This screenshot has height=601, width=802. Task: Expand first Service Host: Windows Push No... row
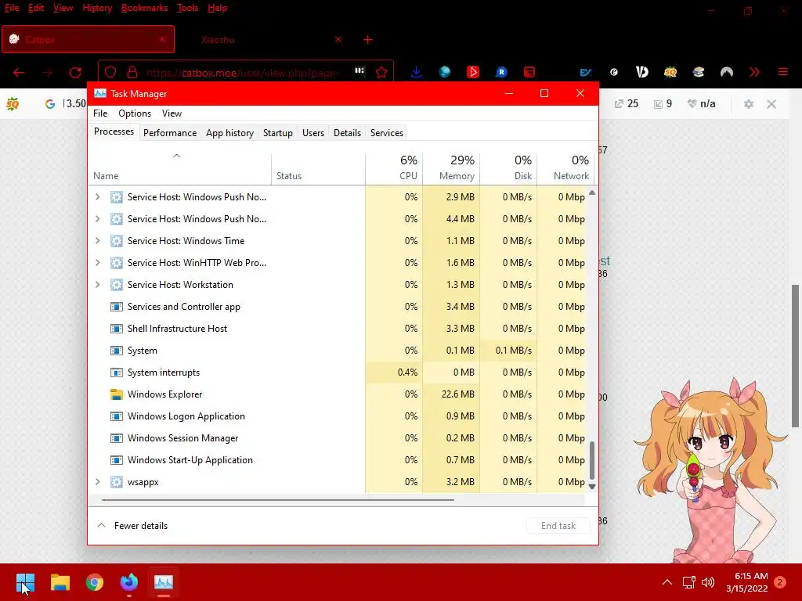coord(98,196)
